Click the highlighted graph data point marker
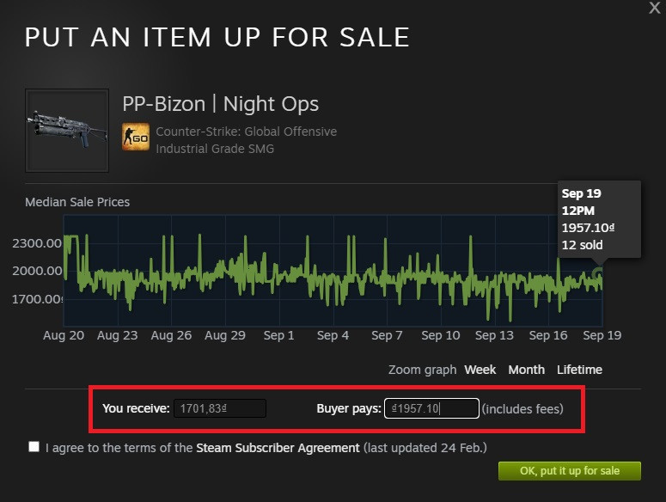666x502 pixels. [x=598, y=274]
